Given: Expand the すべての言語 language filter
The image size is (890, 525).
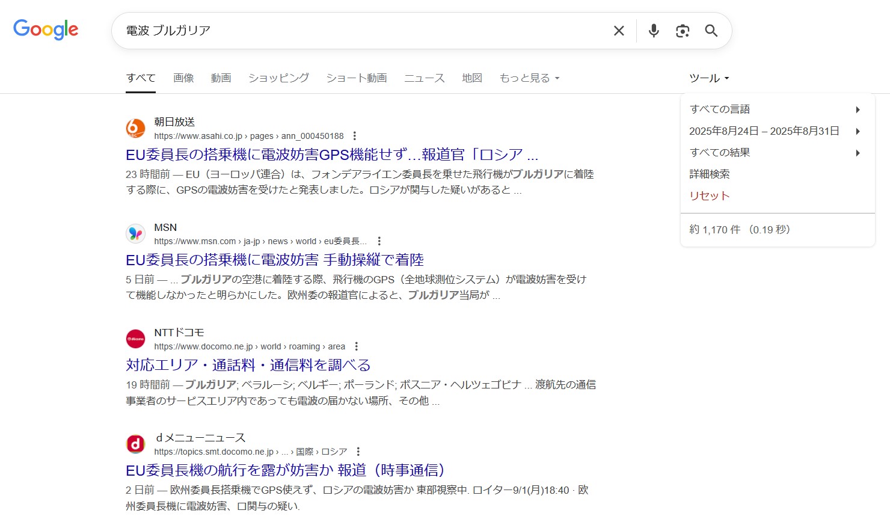Looking at the screenshot, I should point(776,109).
